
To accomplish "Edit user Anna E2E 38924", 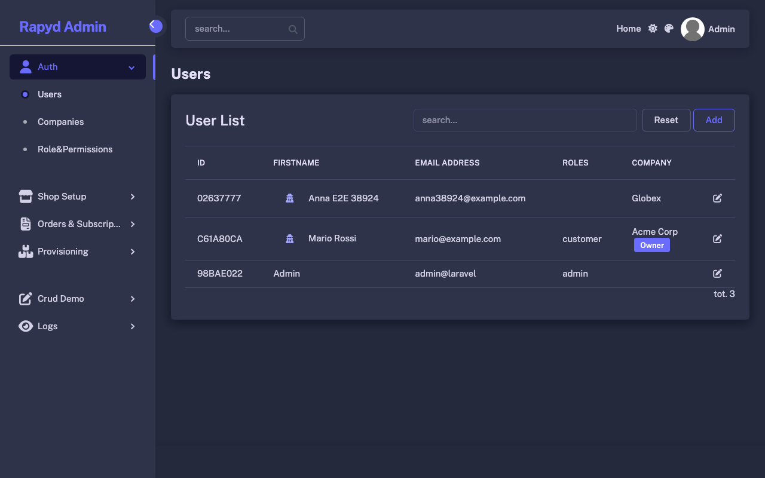I will 717,198.
